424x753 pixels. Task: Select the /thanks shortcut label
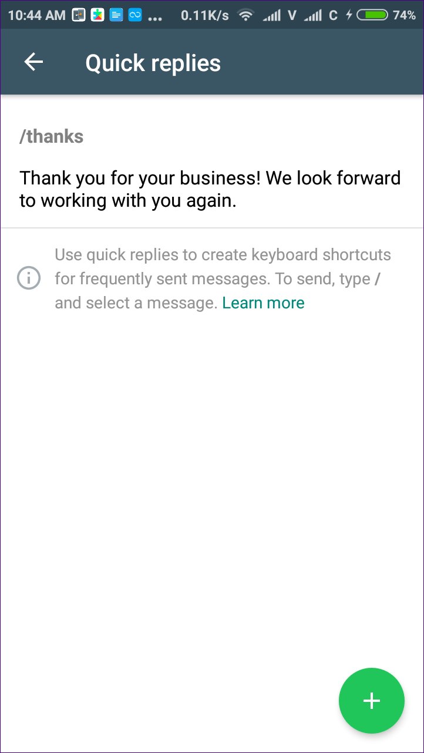[52, 137]
